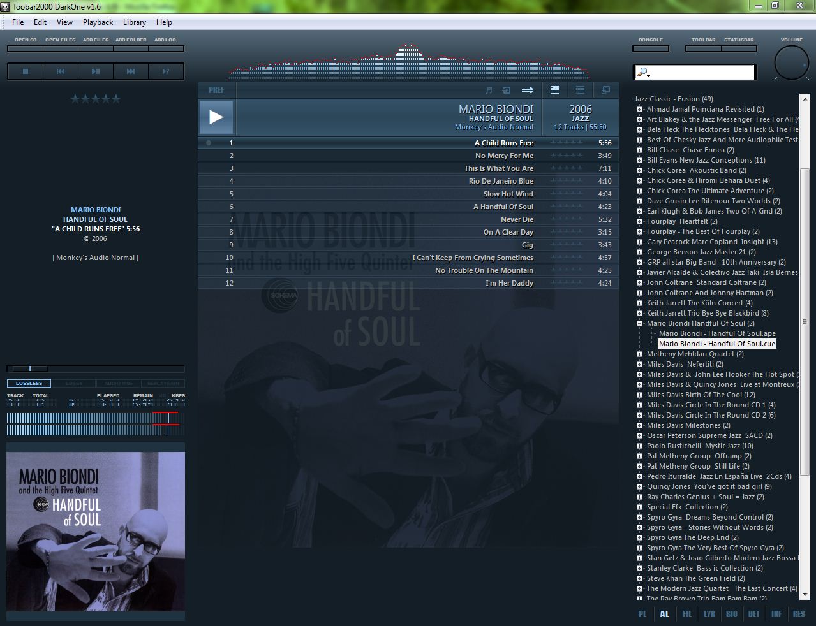The height and width of the screenshot is (626, 816).
Task: Click the playback order arrows icon
Action: [x=528, y=90]
